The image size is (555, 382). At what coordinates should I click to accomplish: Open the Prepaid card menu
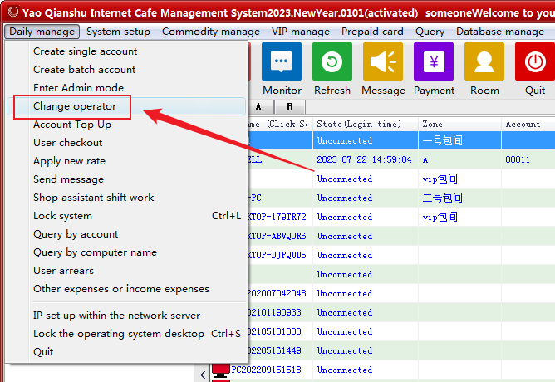[x=372, y=32]
